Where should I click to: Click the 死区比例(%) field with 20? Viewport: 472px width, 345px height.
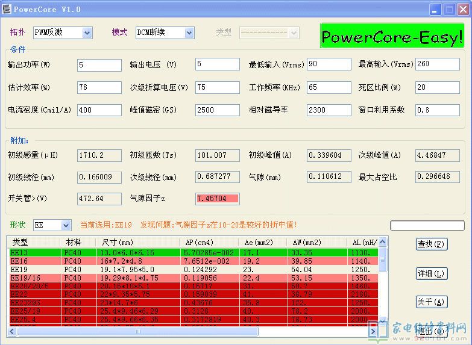click(x=438, y=87)
